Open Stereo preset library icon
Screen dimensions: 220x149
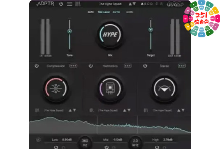[x=146, y=110]
